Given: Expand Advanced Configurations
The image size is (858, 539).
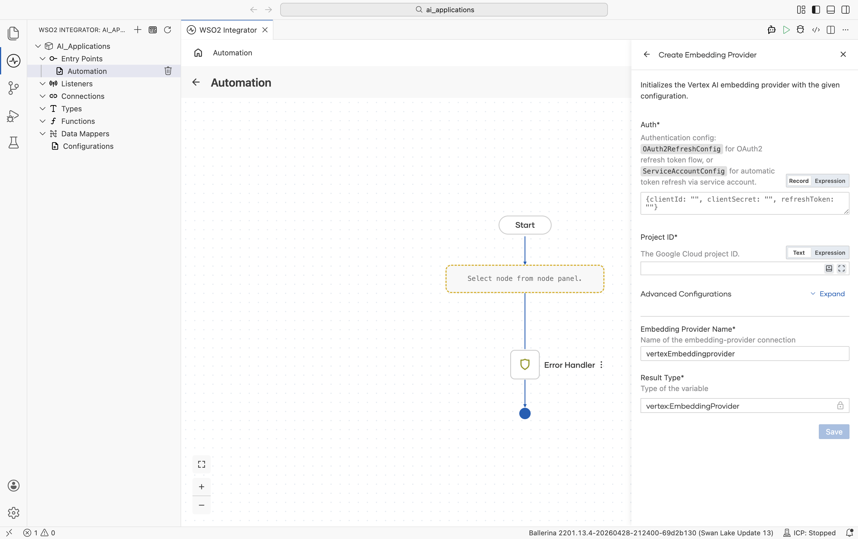Looking at the screenshot, I should pos(828,294).
